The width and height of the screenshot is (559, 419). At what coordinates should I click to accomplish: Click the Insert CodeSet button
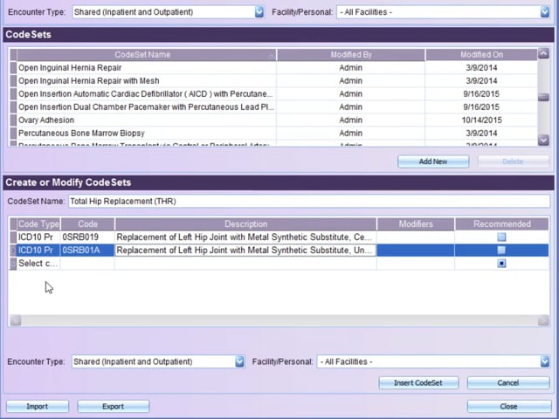[418, 383]
